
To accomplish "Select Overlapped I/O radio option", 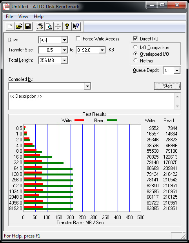I will click(x=136, y=54).
